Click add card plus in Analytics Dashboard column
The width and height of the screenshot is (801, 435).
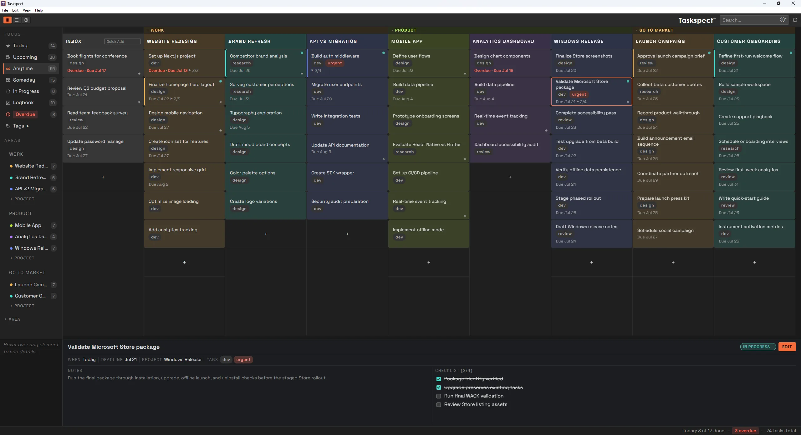(510, 177)
